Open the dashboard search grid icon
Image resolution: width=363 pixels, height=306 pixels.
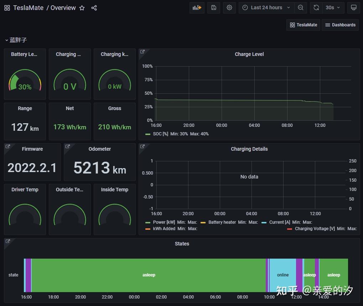7,8
